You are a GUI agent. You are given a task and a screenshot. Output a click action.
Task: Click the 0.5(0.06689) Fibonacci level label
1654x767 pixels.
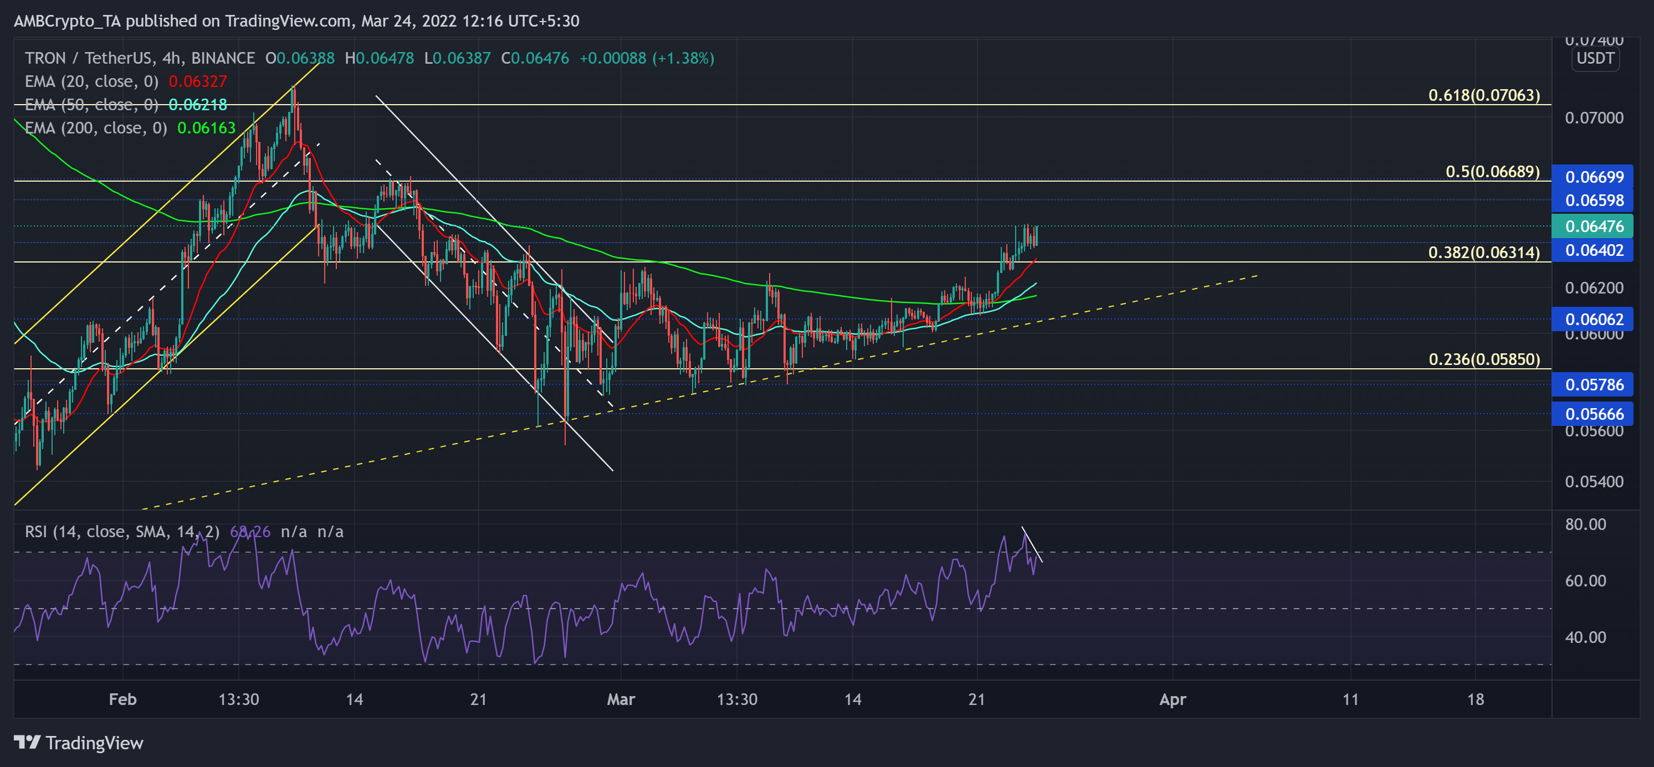pos(1492,171)
